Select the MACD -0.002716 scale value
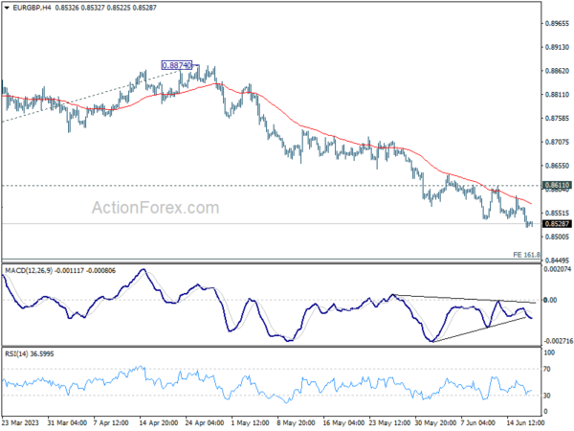This screenshot has height=431, width=574. click(559, 341)
